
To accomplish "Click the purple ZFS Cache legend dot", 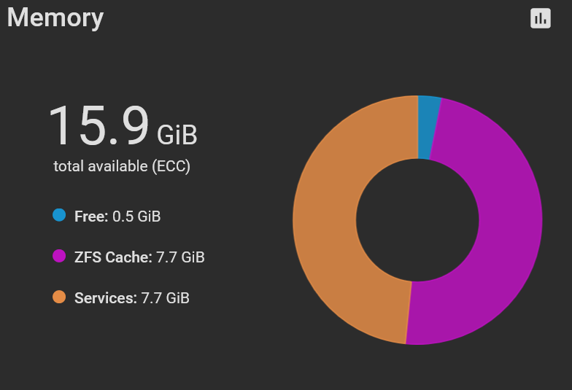I will (x=59, y=256).
